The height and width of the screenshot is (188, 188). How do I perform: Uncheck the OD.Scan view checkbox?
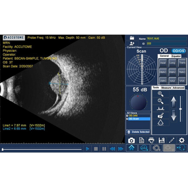point(128,119)
